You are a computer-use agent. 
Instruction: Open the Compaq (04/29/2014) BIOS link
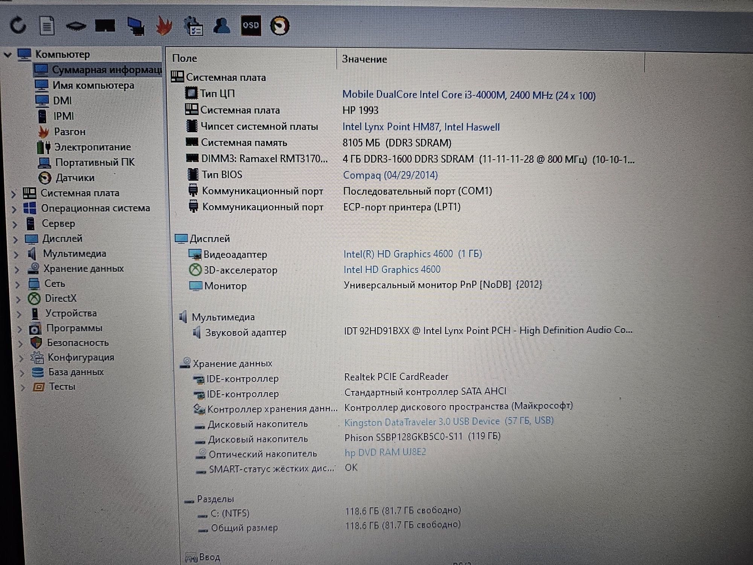point(390,175)
